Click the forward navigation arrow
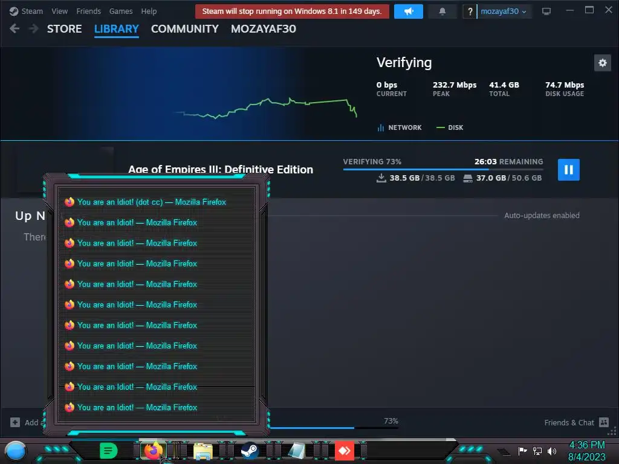This screenshot has height=464, width=619. tap(34, 28)
